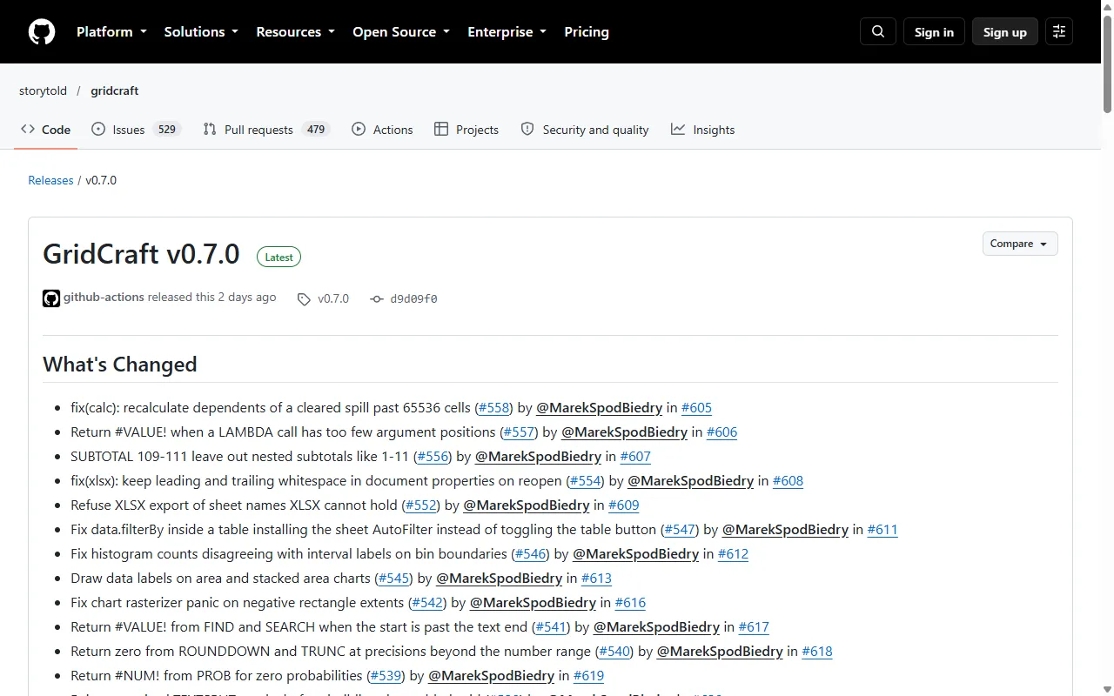Open pull request #619 for PROB
Screen dimensions: 1114x696
coord(589,675)
